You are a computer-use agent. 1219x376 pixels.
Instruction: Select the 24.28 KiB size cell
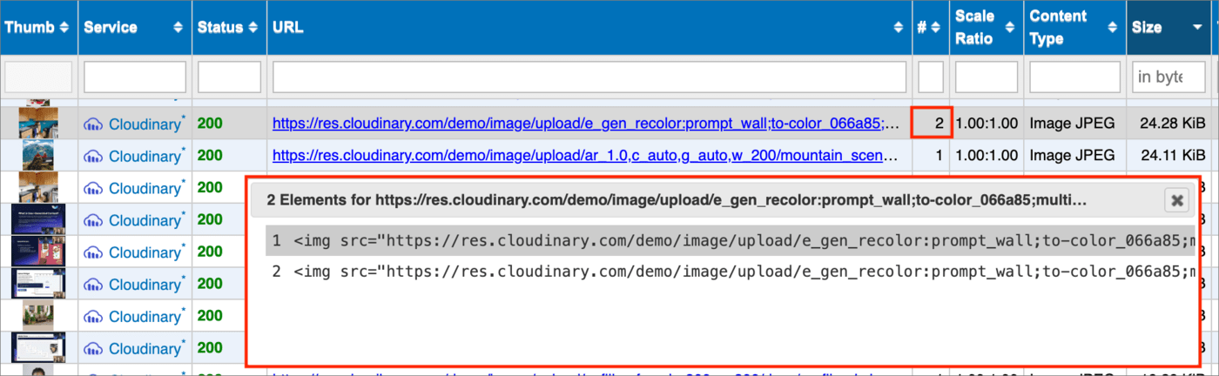[x=1172, y=124]
